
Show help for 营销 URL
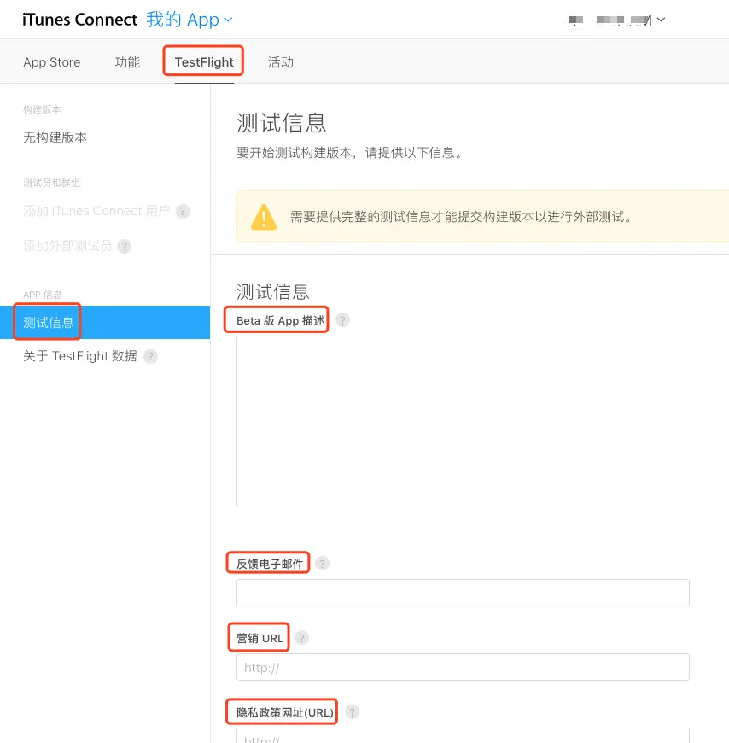[x=301, y=638]
